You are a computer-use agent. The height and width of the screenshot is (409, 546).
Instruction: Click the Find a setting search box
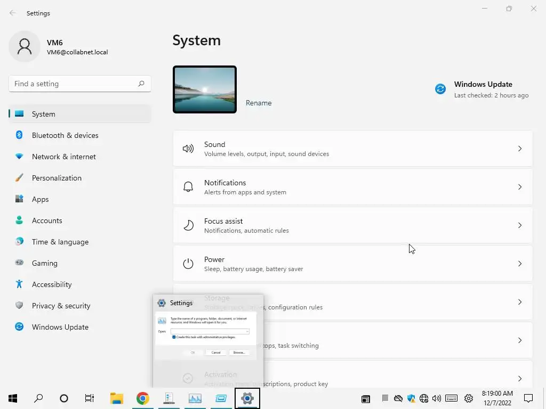[x=80, y=84]
